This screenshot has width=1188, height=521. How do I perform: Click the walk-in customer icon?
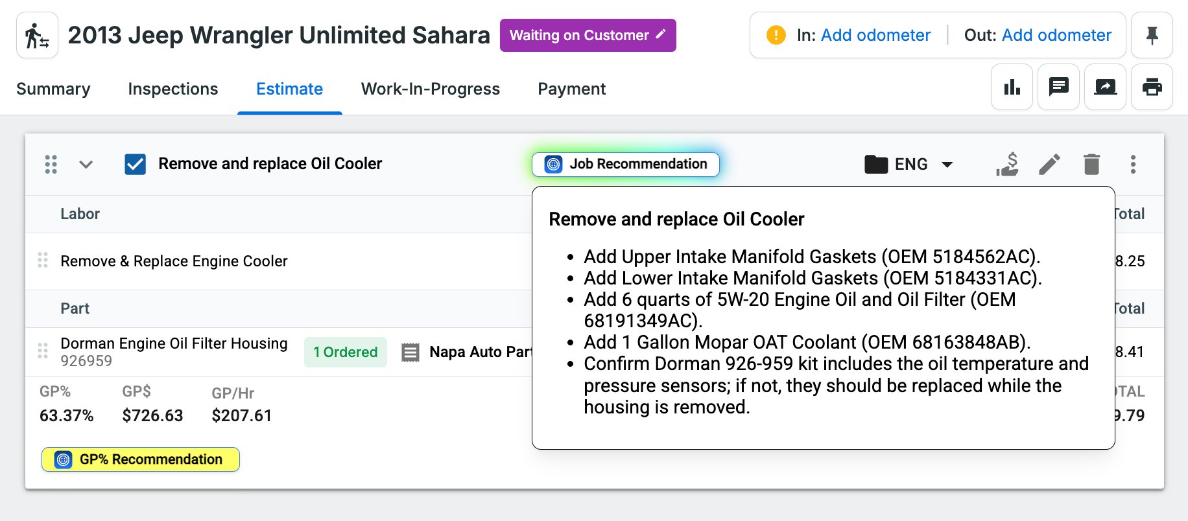[37, 36]
